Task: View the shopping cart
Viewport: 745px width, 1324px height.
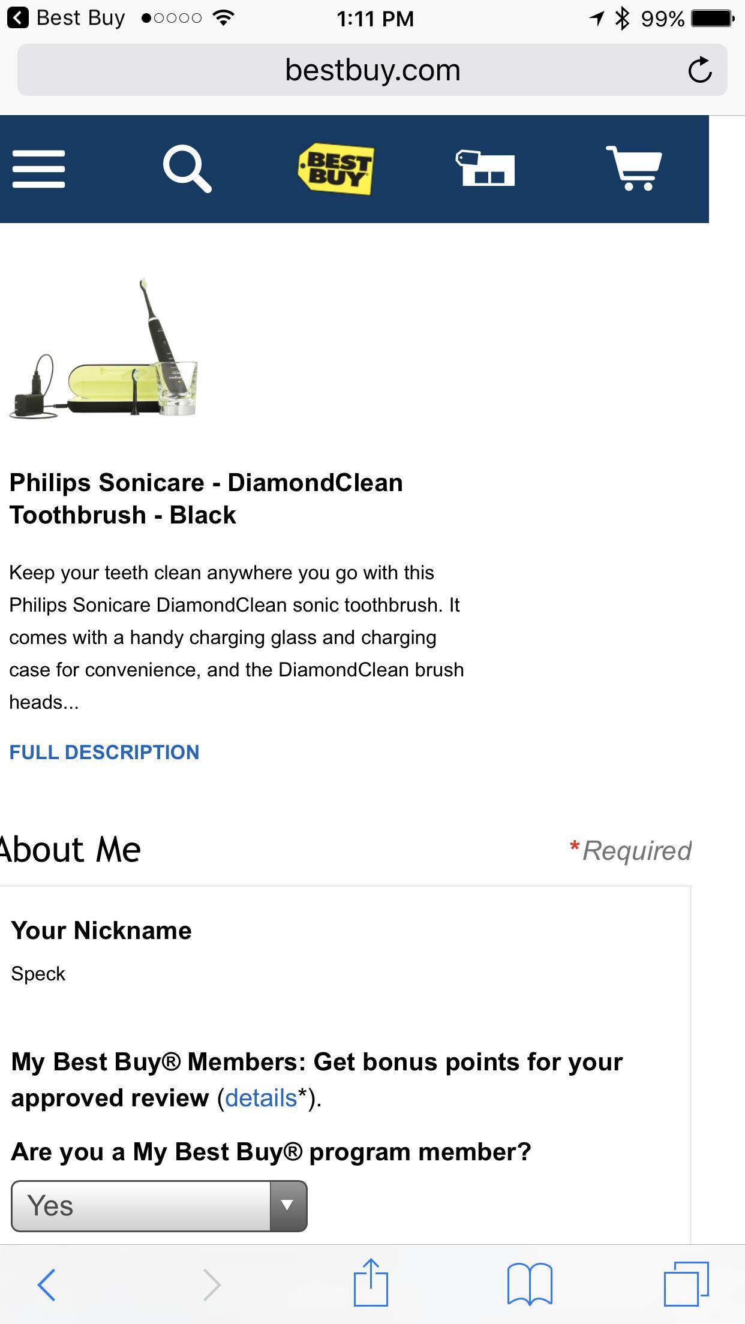Action: tap(634, 169)
